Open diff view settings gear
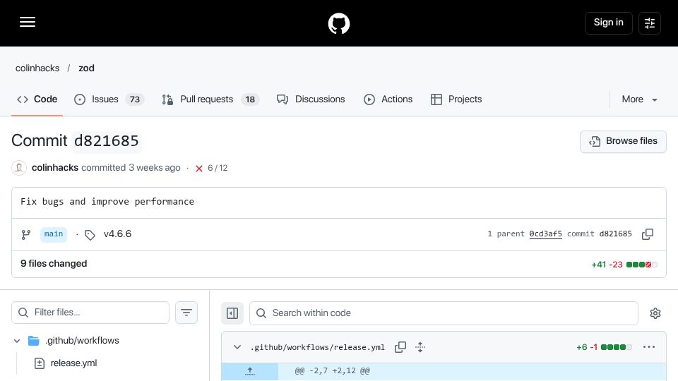Screen dimensions: 678x381 pyautogui.click(x=655, y=313)
